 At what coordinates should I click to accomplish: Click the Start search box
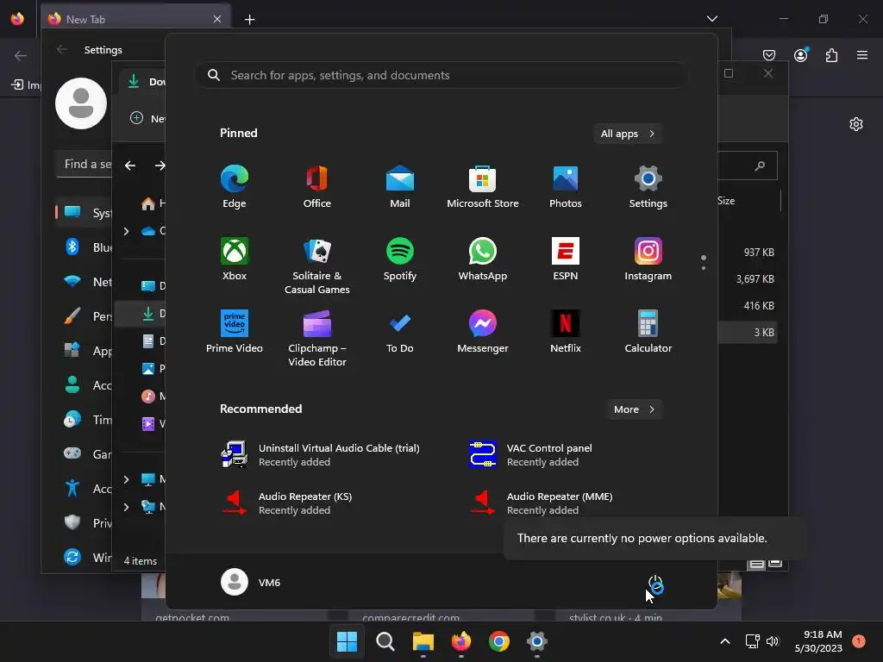(441, 76)
